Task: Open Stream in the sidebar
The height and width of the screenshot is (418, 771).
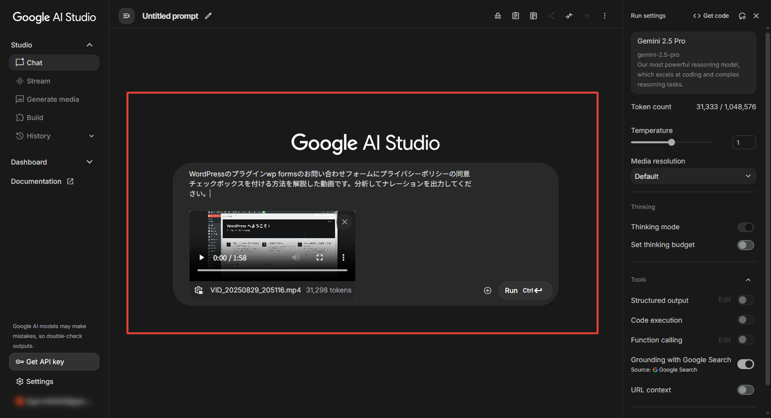Action: click(x=54, y=81)
